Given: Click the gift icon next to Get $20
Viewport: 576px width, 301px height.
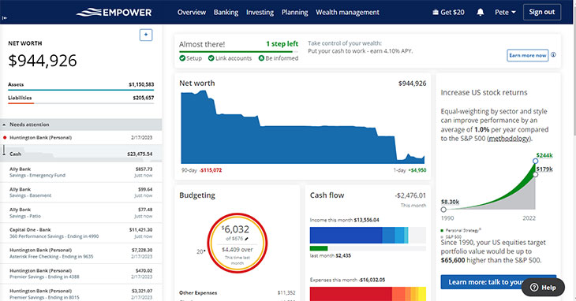Looking at the screenshot, I should coord(436,12).
